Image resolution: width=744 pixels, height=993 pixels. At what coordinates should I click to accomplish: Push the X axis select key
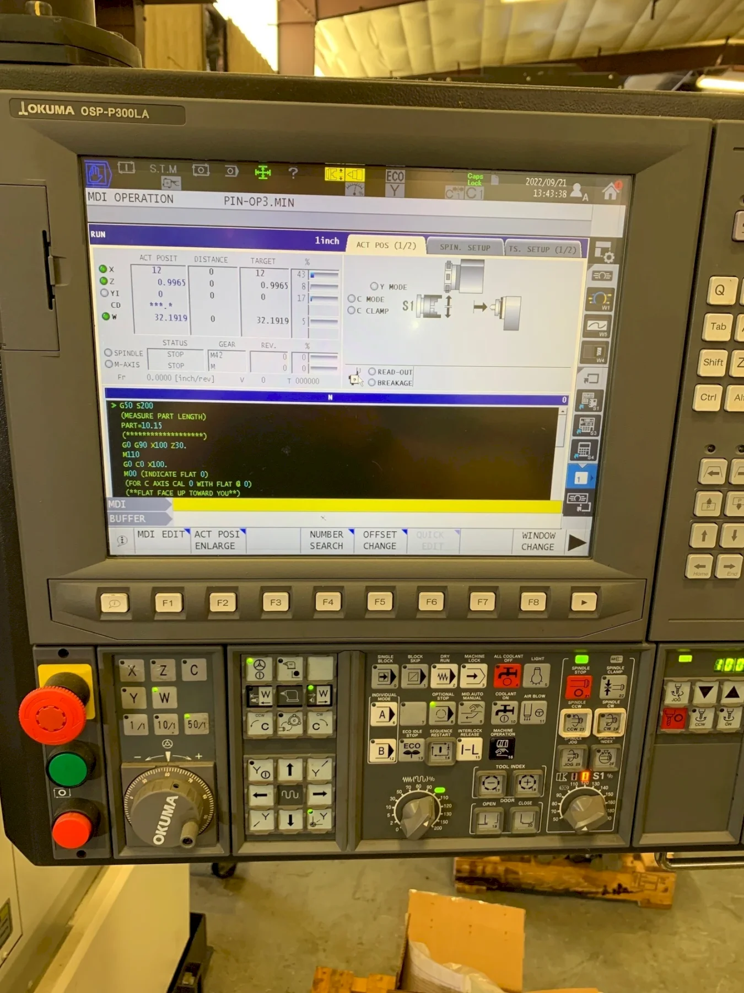pyautogui.click(x=132, y=671)
